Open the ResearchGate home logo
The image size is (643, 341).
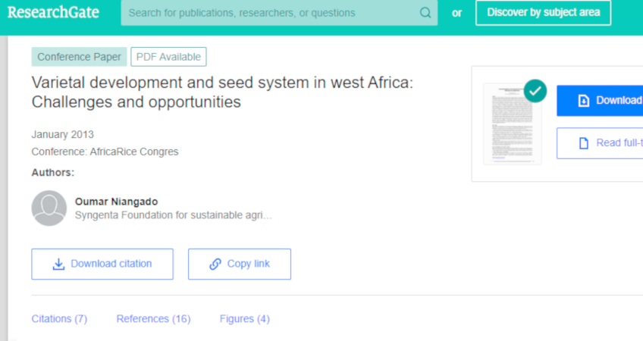point(53,12)
